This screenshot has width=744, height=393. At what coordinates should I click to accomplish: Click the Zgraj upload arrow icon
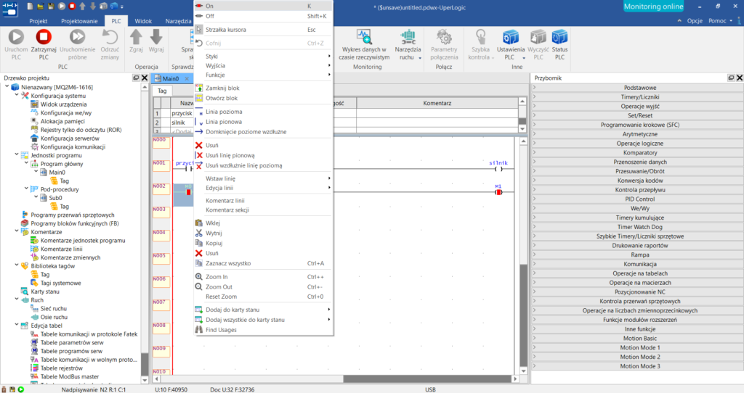click(x=136, y=37)
